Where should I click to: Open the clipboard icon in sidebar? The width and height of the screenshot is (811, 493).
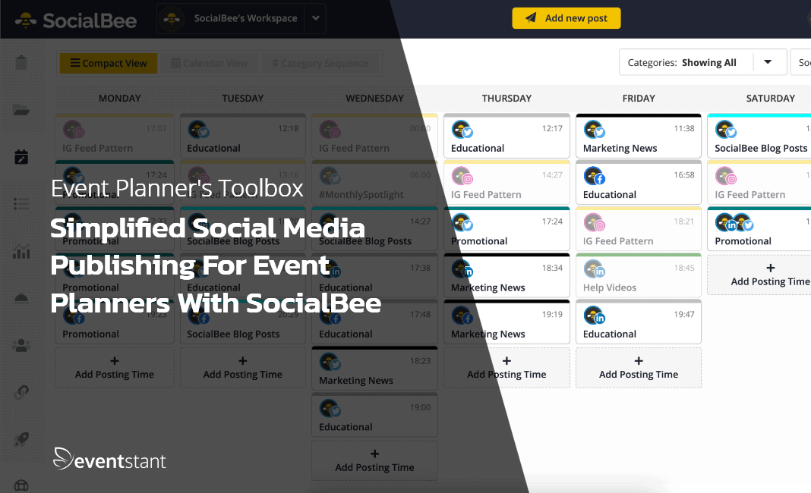coord(21,63)
